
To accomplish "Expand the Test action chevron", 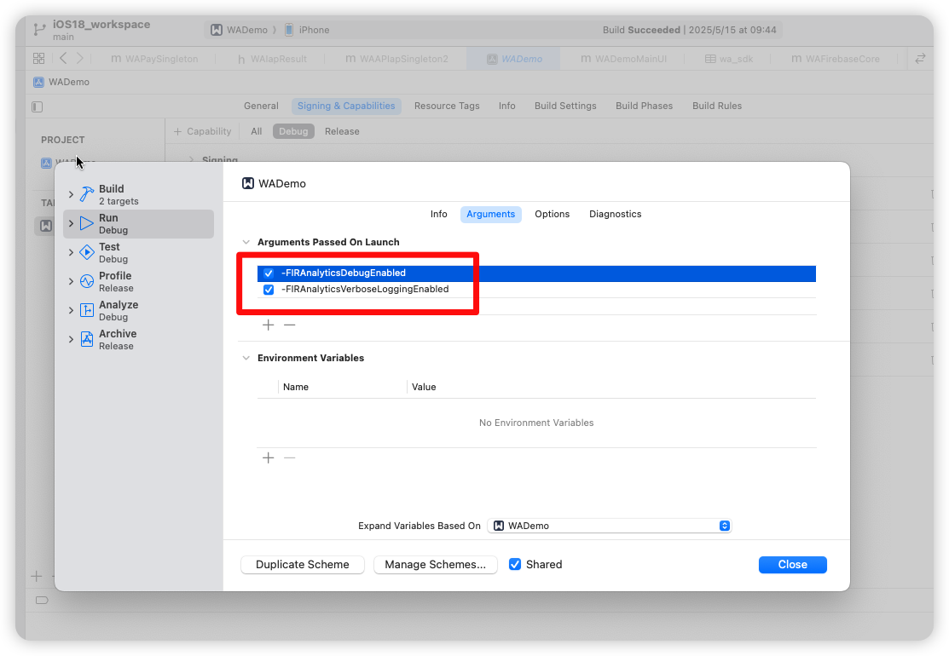I will pos(72,252).
